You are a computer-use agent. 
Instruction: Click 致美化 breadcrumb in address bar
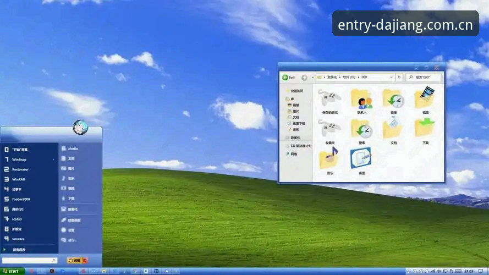[332, 77]
